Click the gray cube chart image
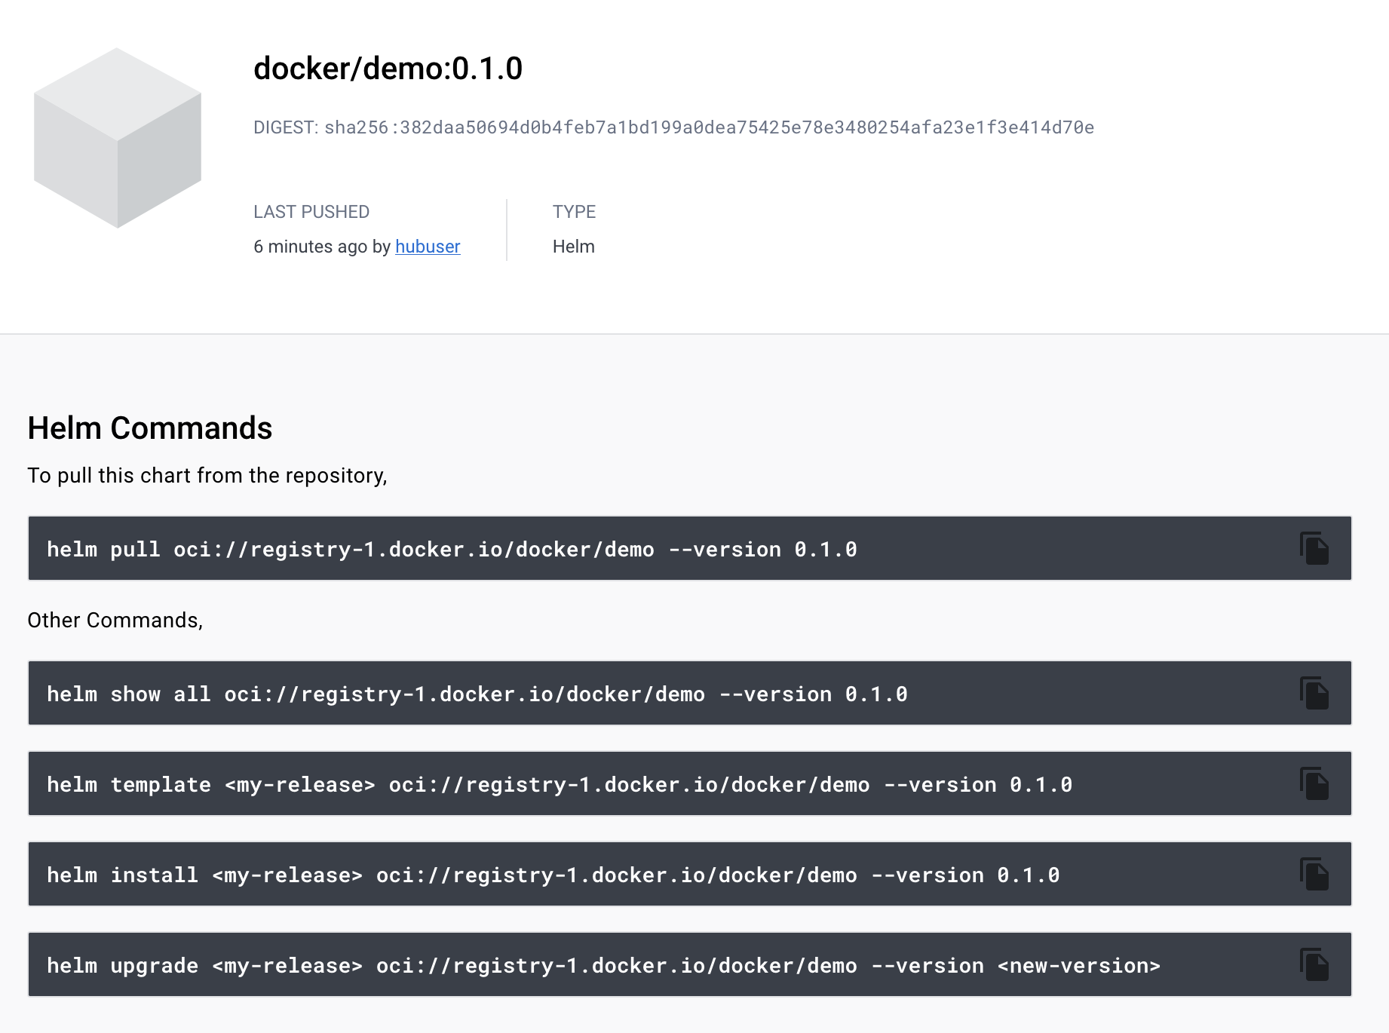The height and width of the screenshot is (1033, 1389). (x=118, y=138)
